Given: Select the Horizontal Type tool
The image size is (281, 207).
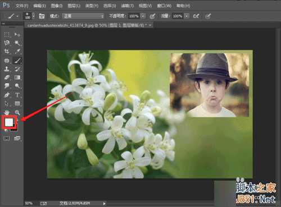Looking at the screenshot, I should (x=17, y=95).
